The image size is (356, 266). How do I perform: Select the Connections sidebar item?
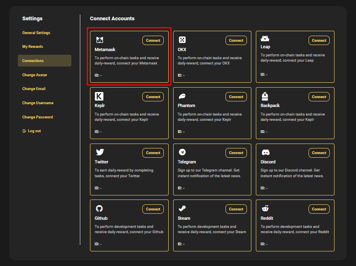coord(45,60)
